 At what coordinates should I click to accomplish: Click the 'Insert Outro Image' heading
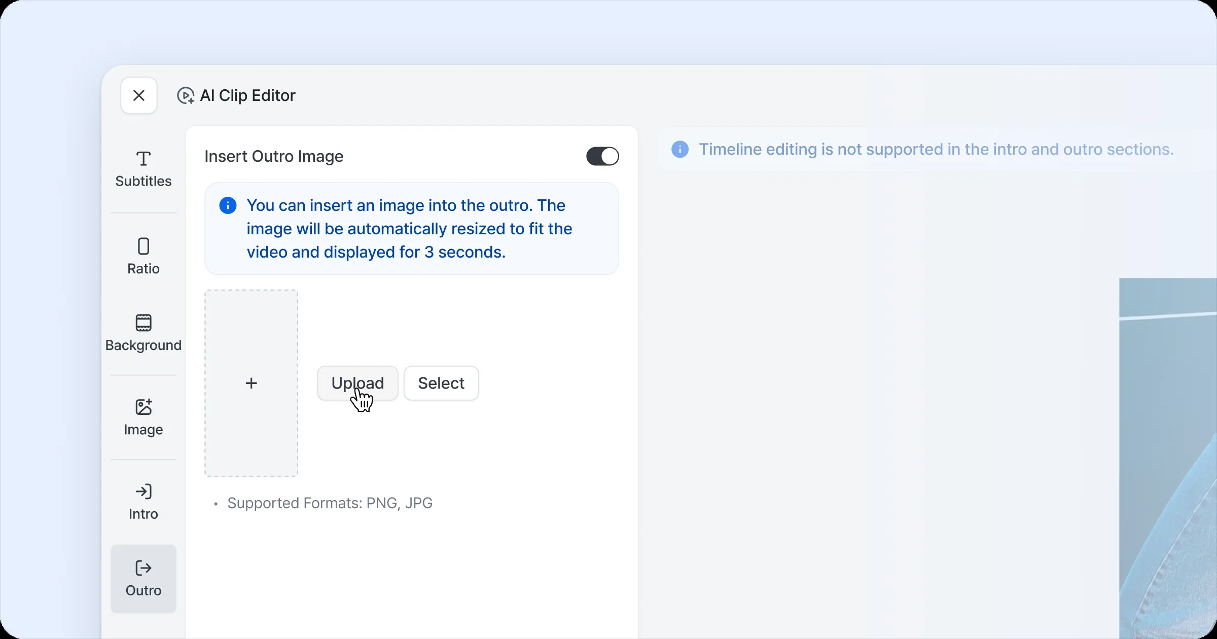point(274,156)
